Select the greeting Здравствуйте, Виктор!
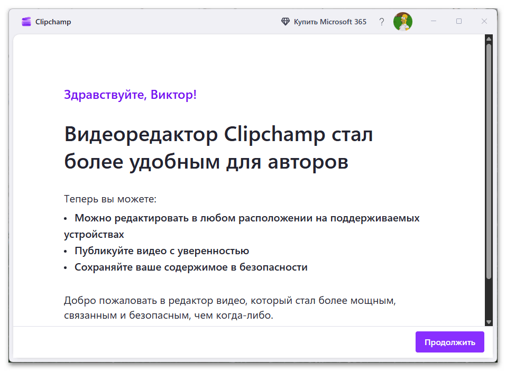The image size is (506, 371). pos(130,95)
